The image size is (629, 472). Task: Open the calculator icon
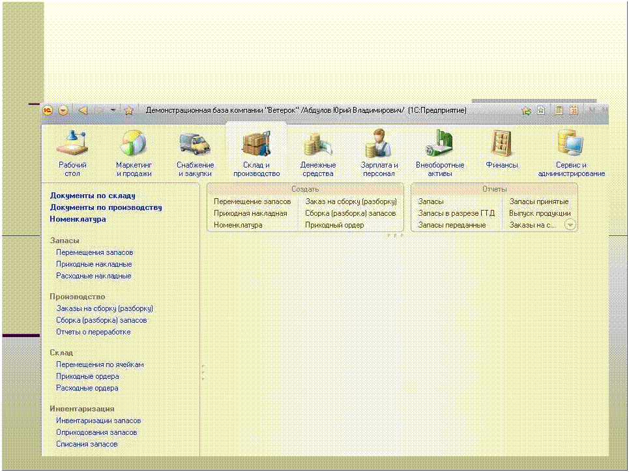[559, 110]
